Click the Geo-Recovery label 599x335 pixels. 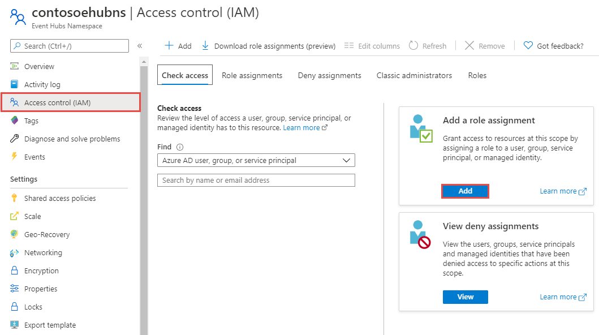click(47, 234)
